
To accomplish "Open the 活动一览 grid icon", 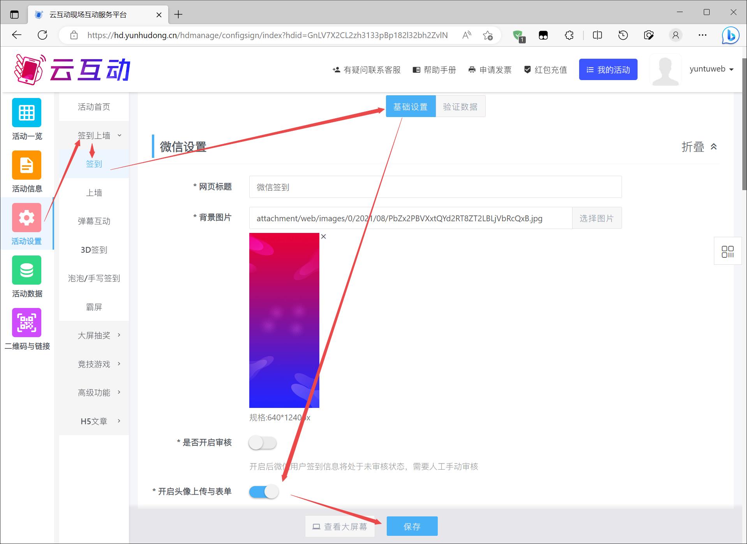I will click(x=26, y=113).
